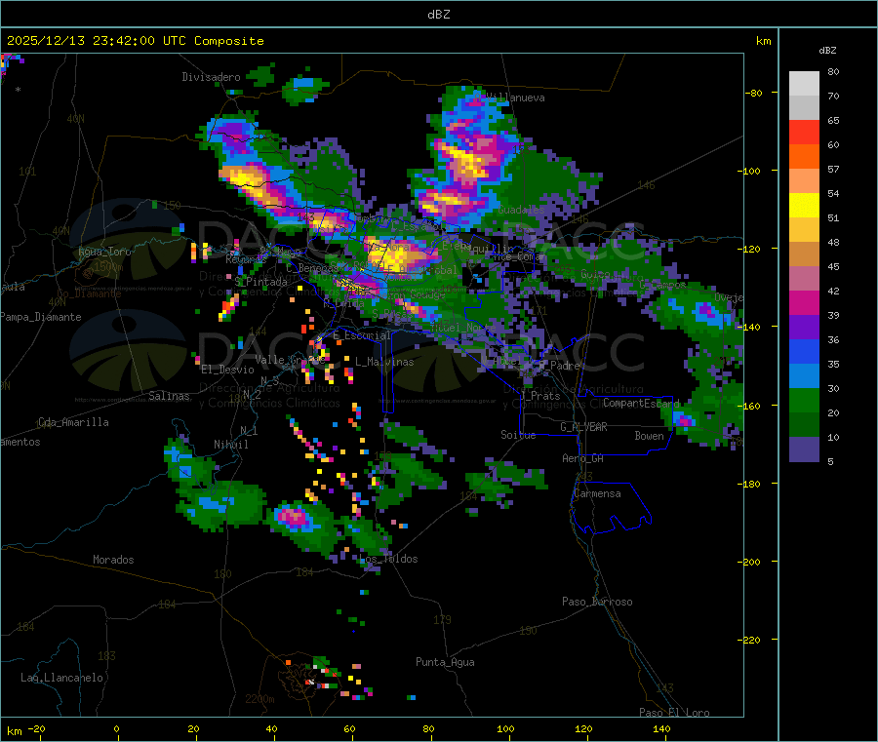This screenshot has width=878, height=742.
Task: Select the Pampa_Diamante map label
Action: point(40,317)
